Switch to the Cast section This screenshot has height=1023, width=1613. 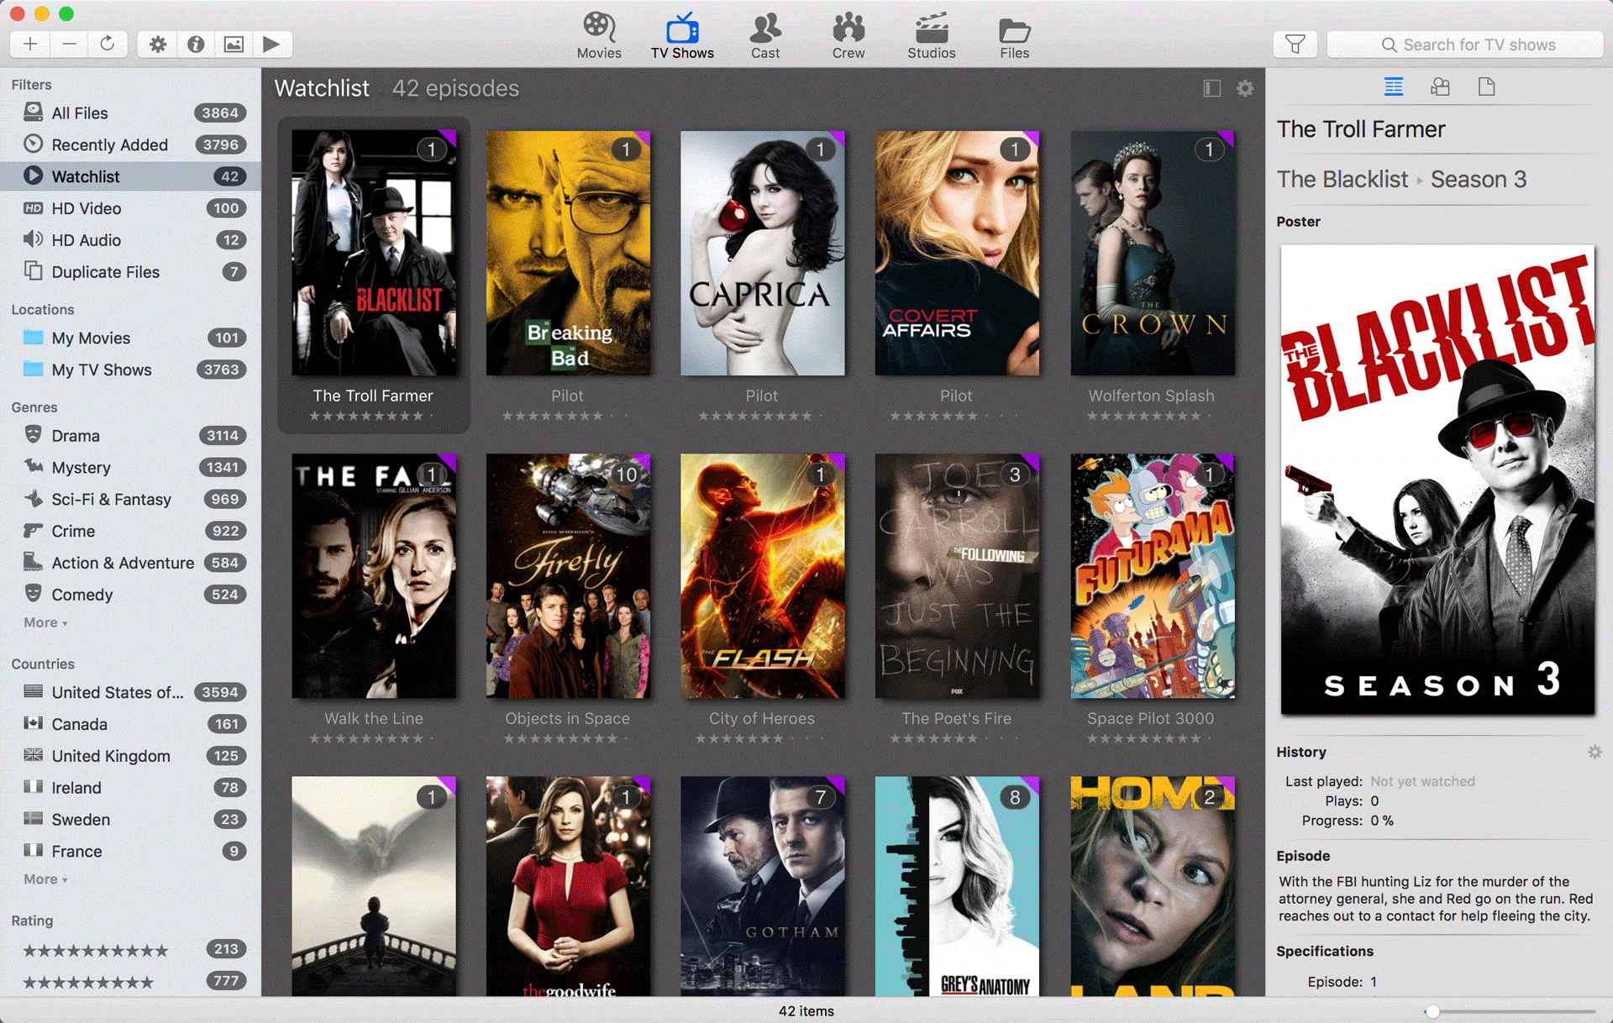pos(765,35)
